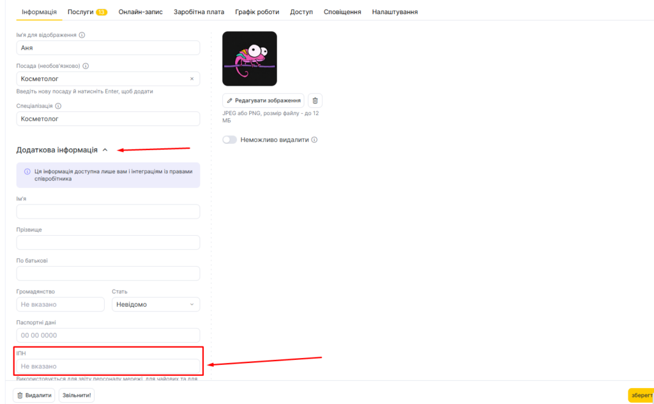Go to the Графік роботи tab
654x404 pixels.
pos(258,12)
